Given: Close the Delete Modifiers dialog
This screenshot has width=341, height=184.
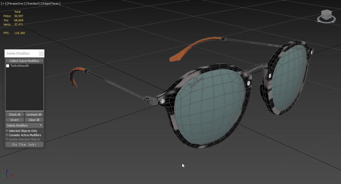Looking at the screenshot, I should pyautogui.click(x=41, y=54).
